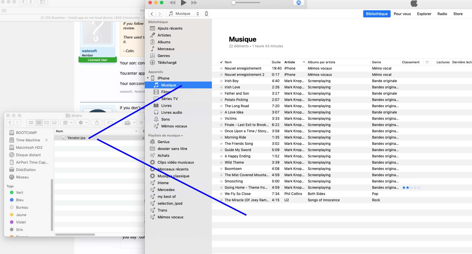Click the fast-forward next track button
The width and height of the screenshot is (472, 254).
tap(194, 3)
